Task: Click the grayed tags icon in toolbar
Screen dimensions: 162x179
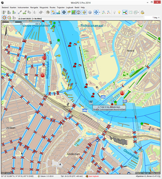Action: point(29,12)
